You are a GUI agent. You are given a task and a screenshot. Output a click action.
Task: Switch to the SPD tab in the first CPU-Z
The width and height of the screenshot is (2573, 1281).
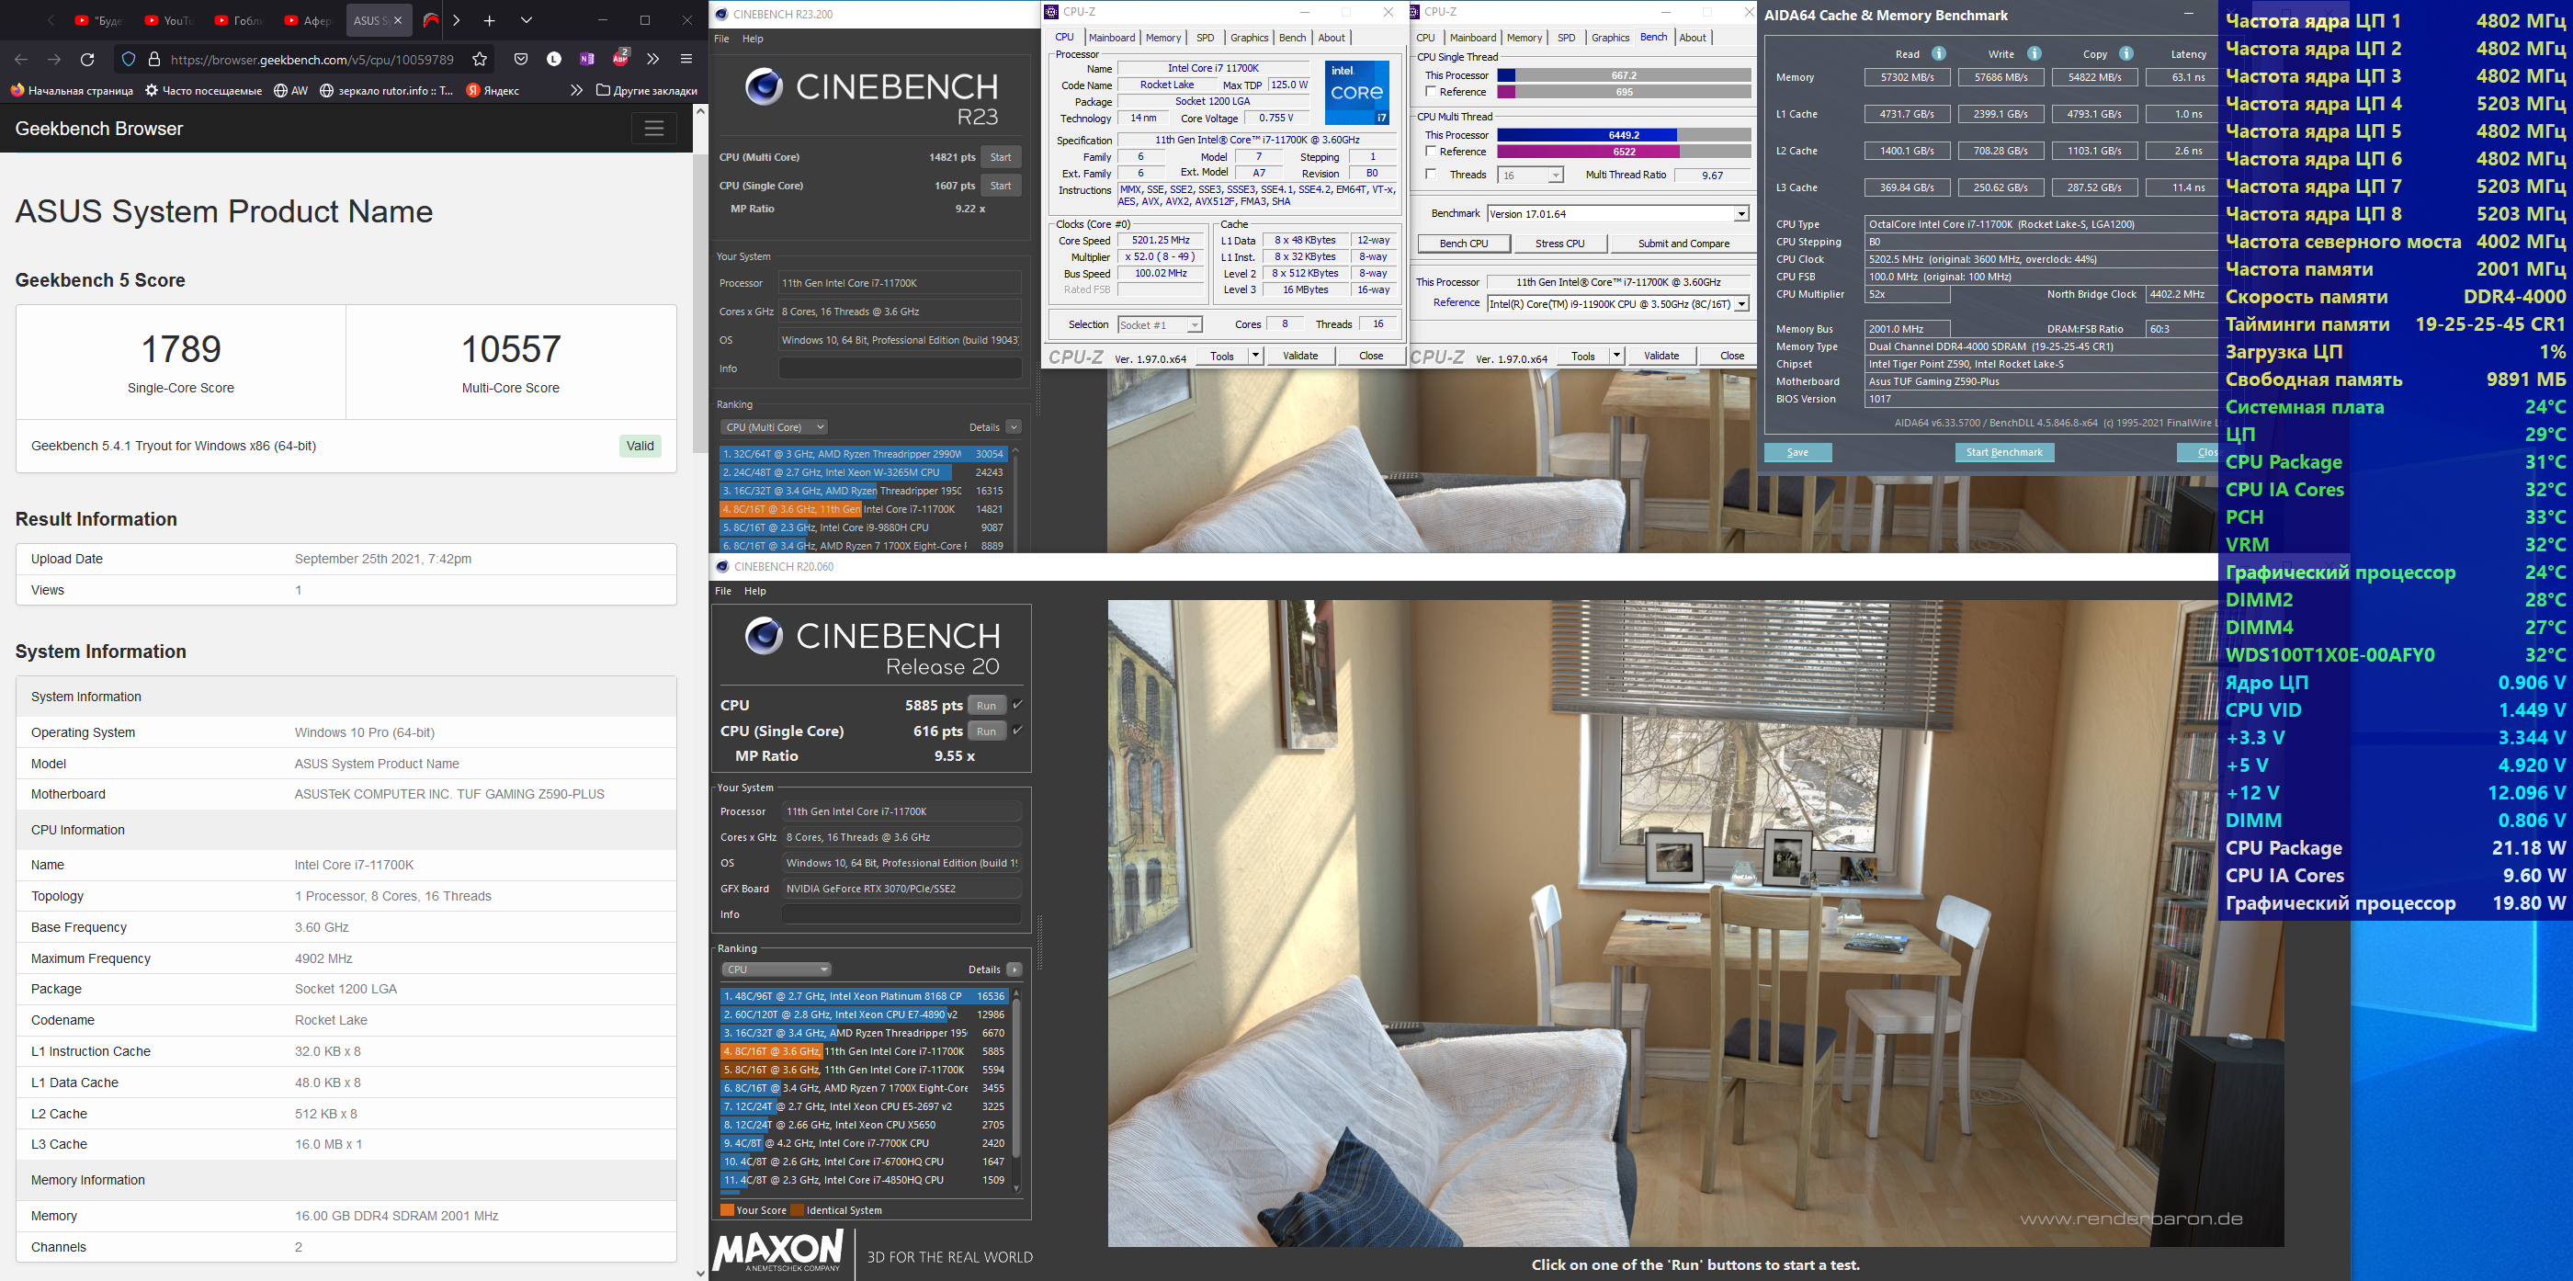[x=1206, y=38]
